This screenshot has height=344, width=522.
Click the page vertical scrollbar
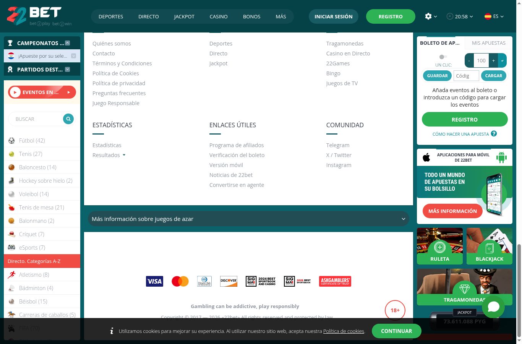tap(519, 290)
